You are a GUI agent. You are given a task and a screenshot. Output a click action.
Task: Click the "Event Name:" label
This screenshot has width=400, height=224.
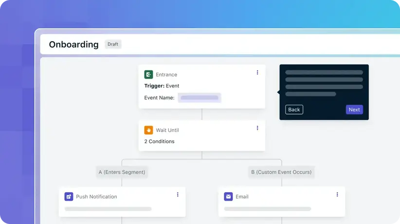click(x=159, y=97)
